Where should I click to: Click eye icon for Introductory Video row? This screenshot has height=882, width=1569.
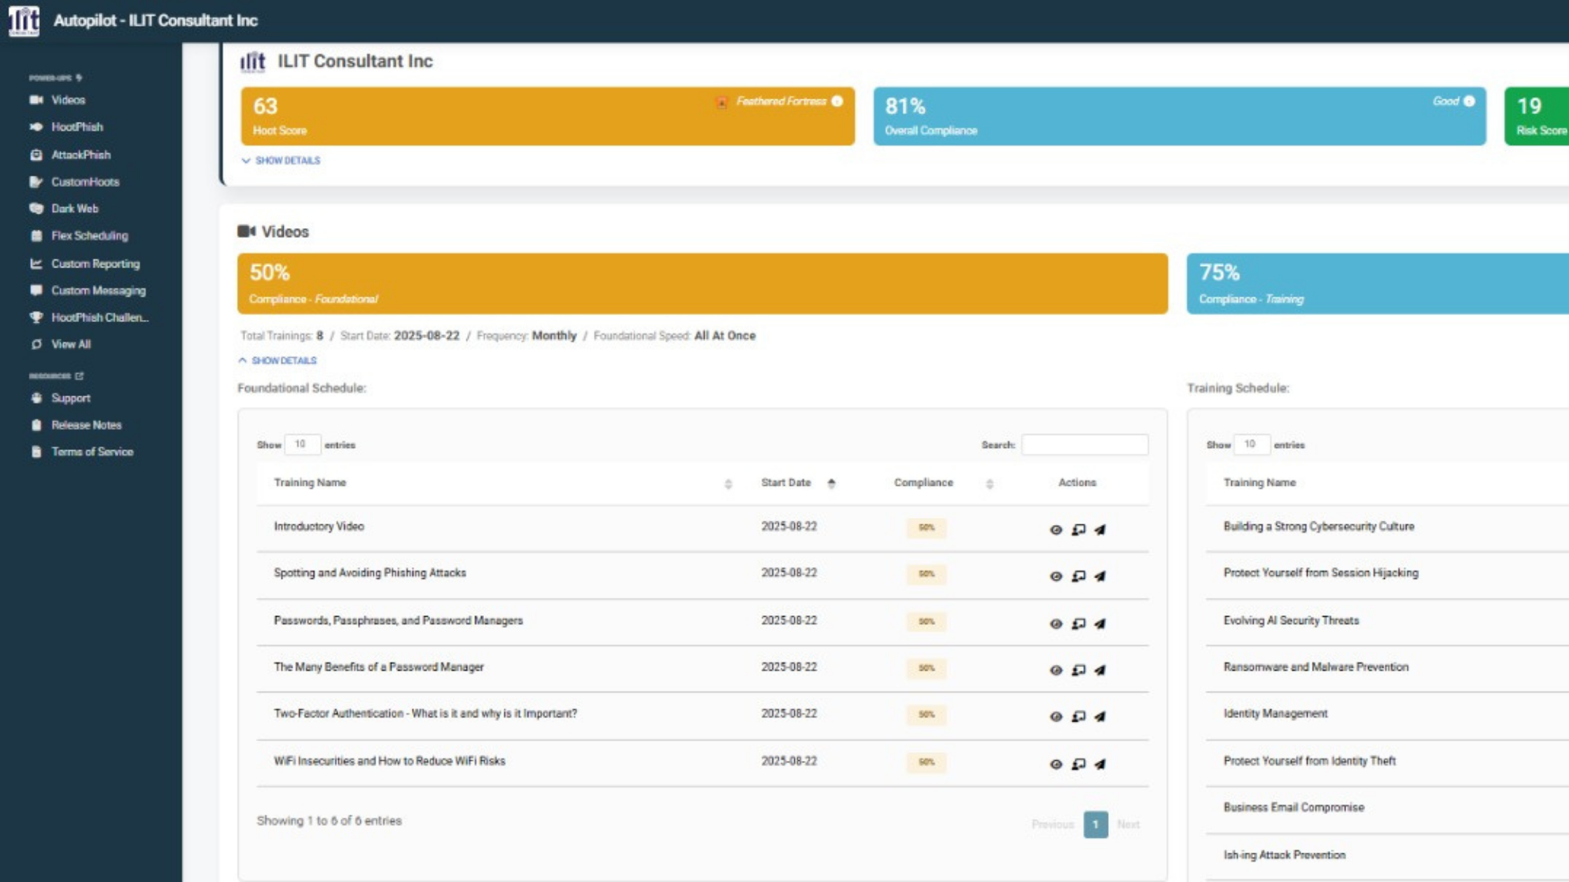click(x=1056, y=530)
